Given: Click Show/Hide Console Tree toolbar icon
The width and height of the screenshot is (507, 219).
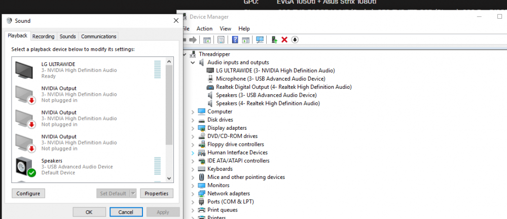Looking at the screenshot, I should pyautogui.click(x=207, y=40).
